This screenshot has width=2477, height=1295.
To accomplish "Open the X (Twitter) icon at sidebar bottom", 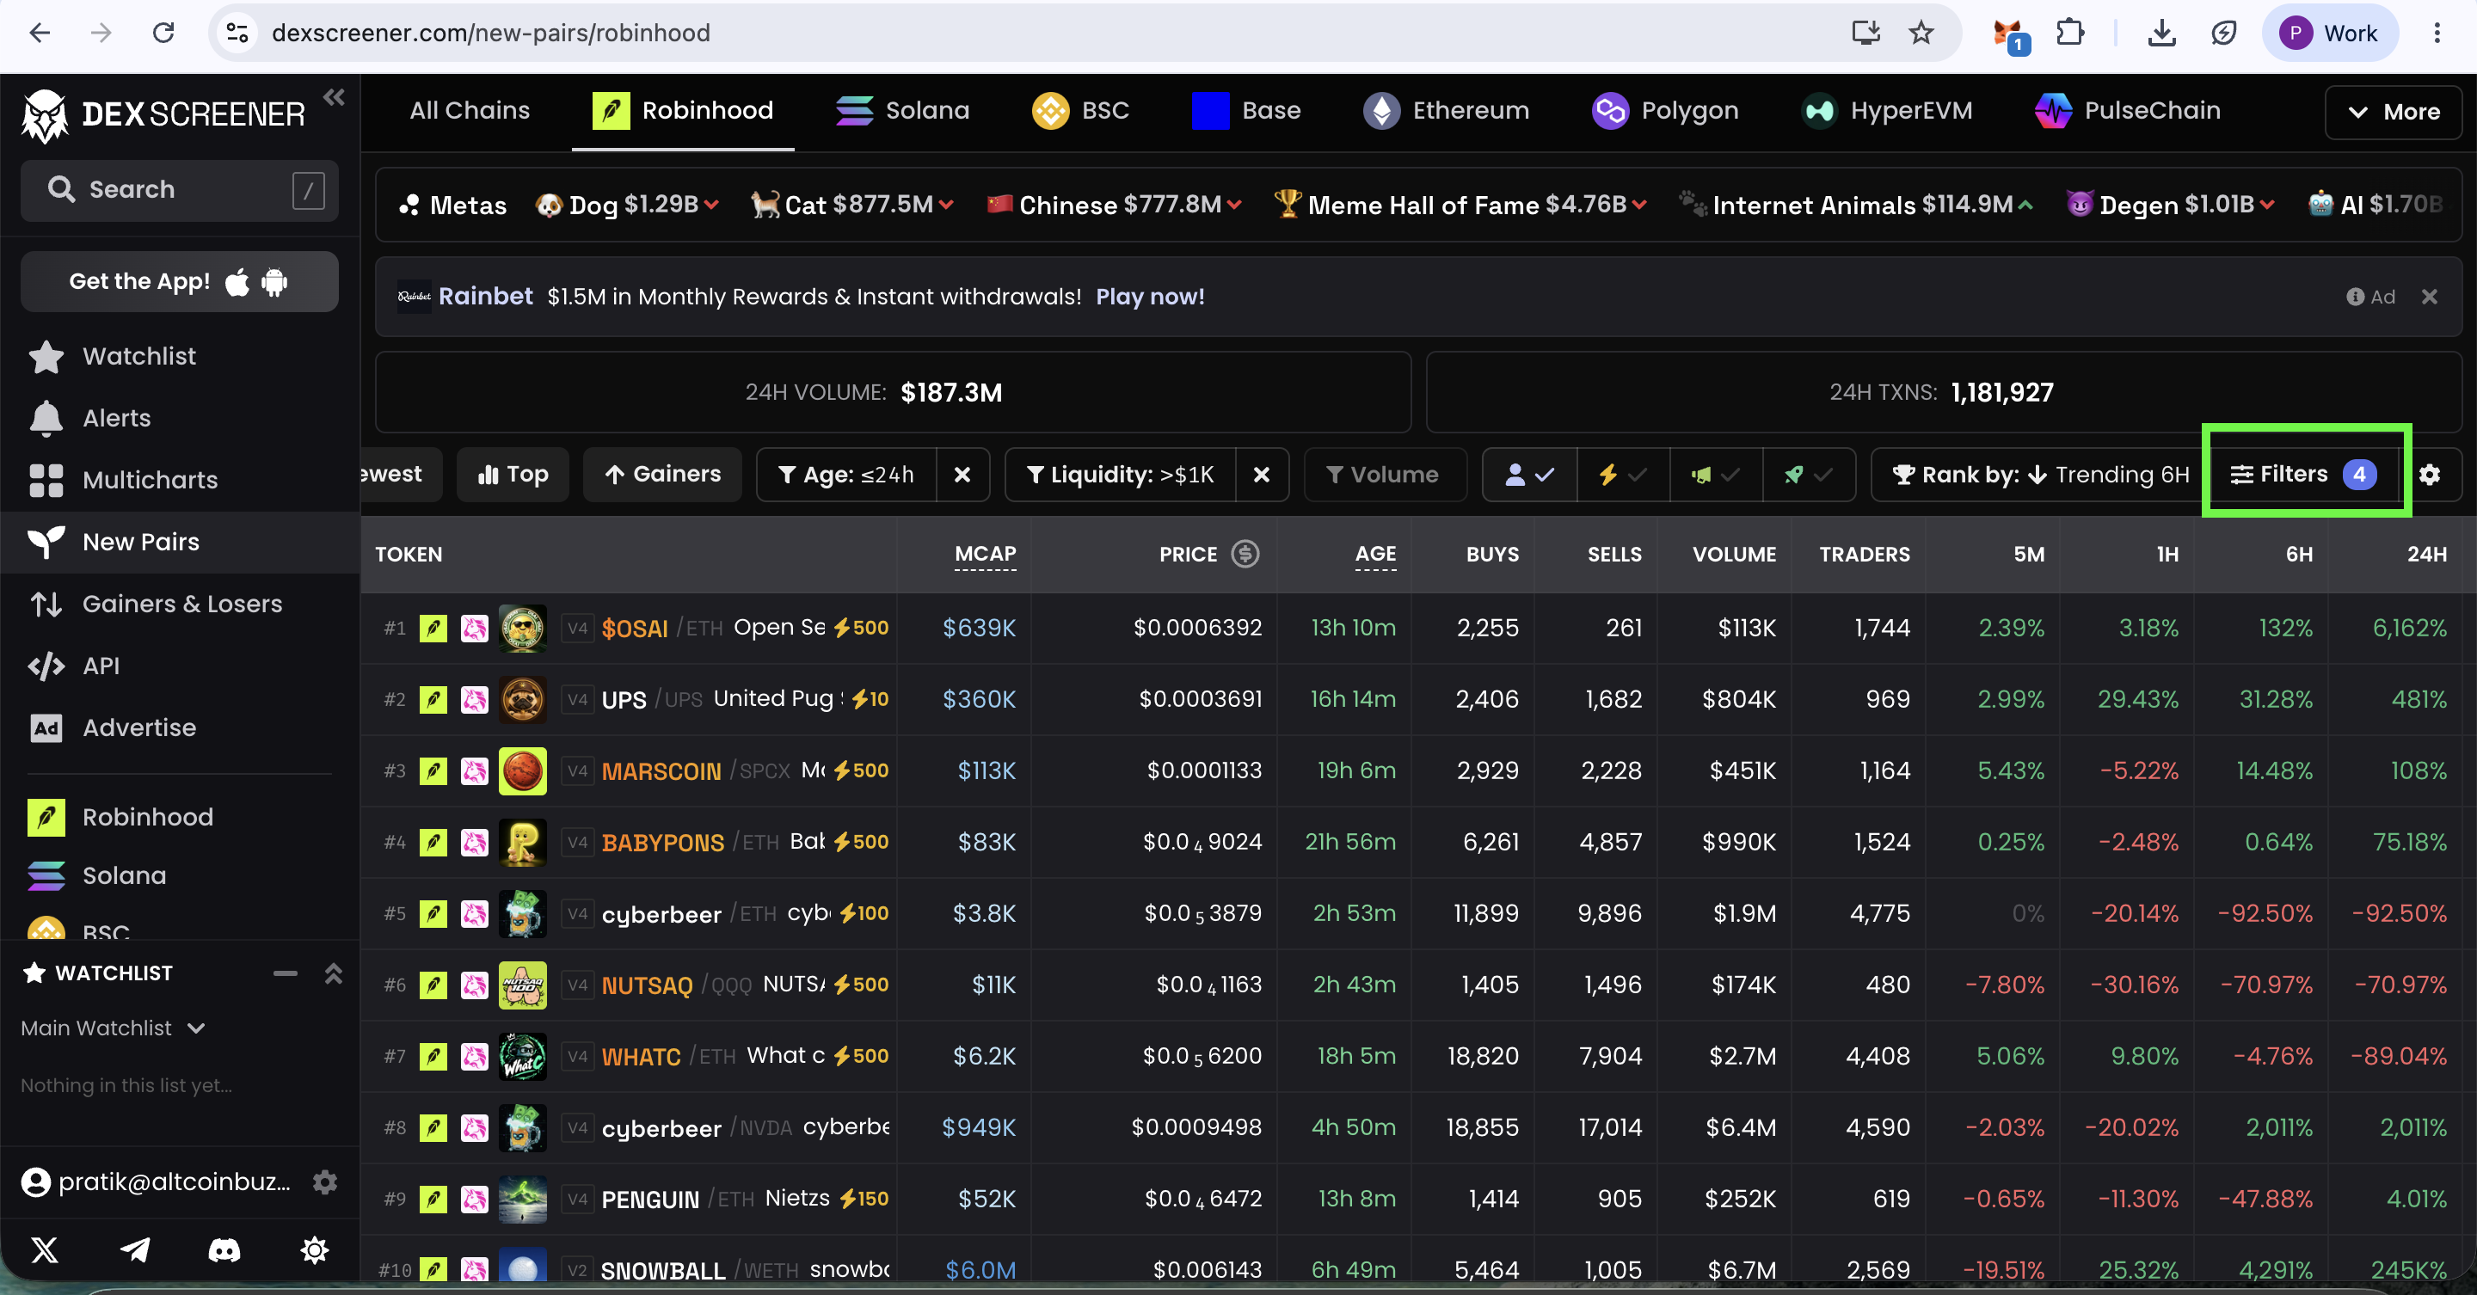I will pyautogui.click(x=46, y=1249).
